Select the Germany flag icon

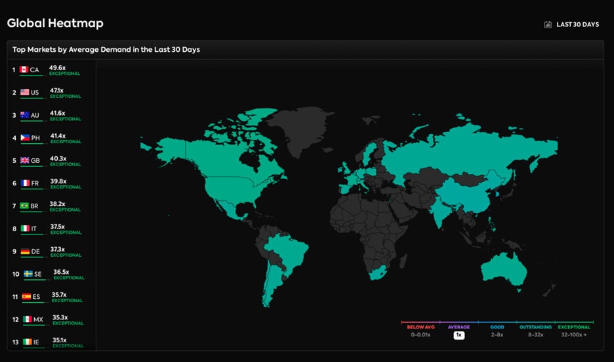(25, 252)
